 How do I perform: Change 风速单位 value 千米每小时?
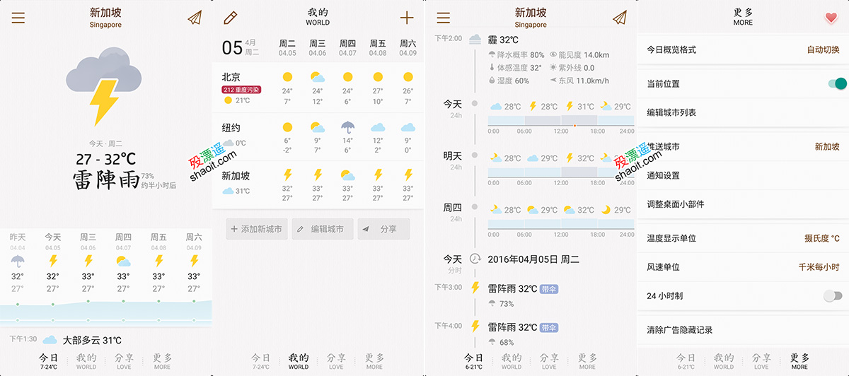(x=819, y=267)
